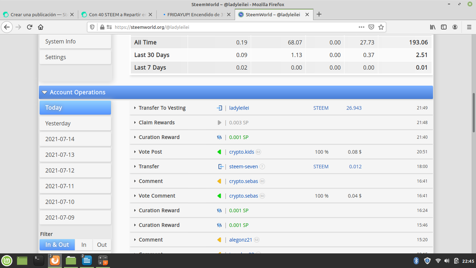Click the orange arrow icon on alegonz21 Comment row

219,240
